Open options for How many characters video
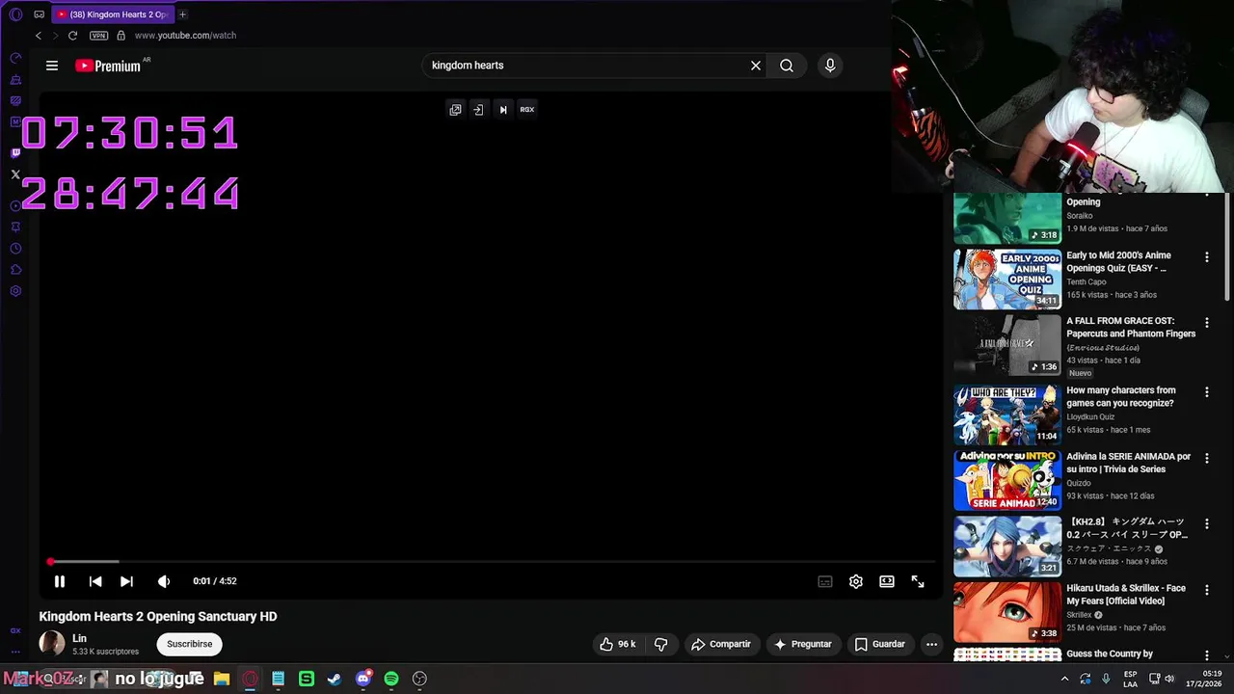The image size is (1234, 694). click(1207, 392)
